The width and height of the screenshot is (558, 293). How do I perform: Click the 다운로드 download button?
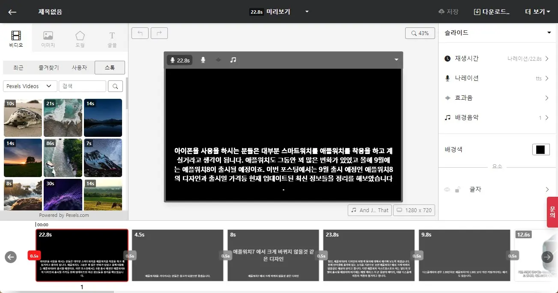click(492, 12)
